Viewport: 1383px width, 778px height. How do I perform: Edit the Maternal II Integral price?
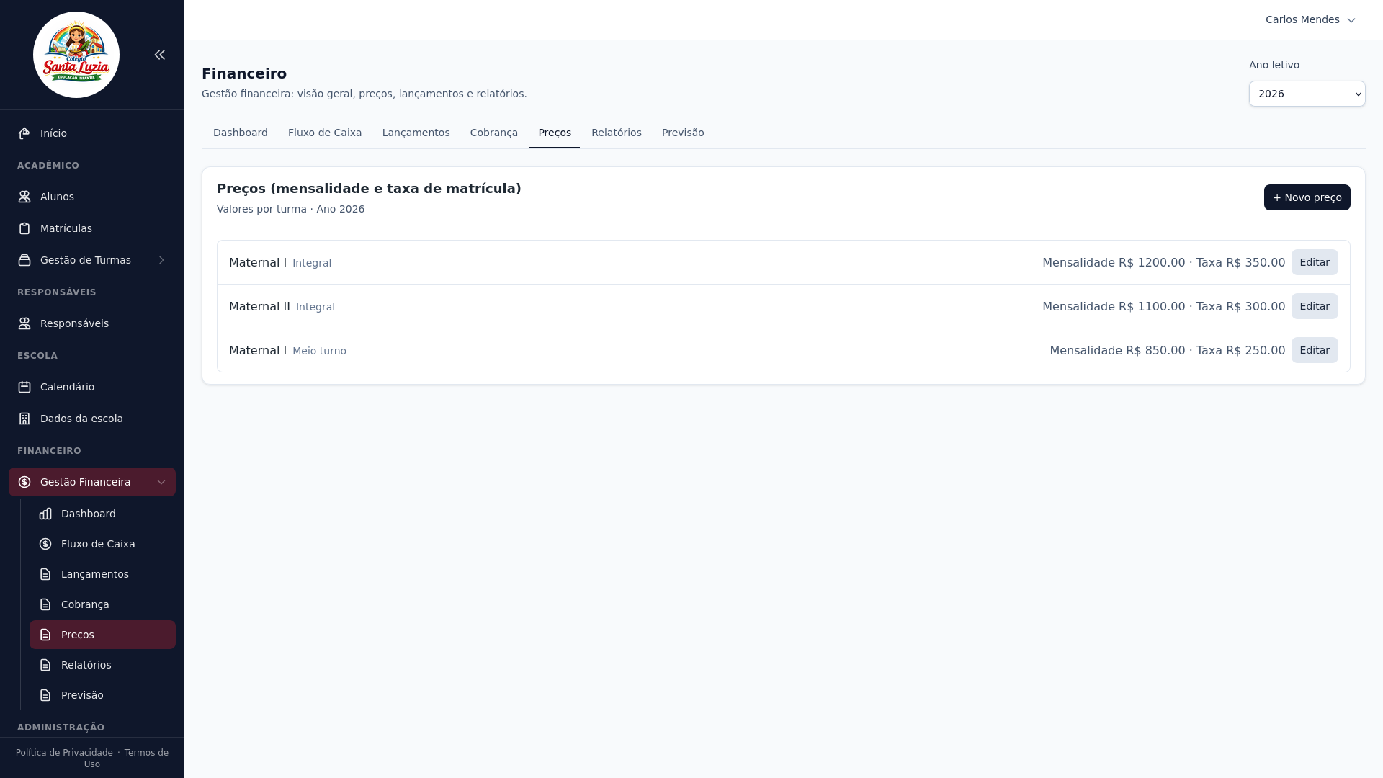tap(1314, 306)
